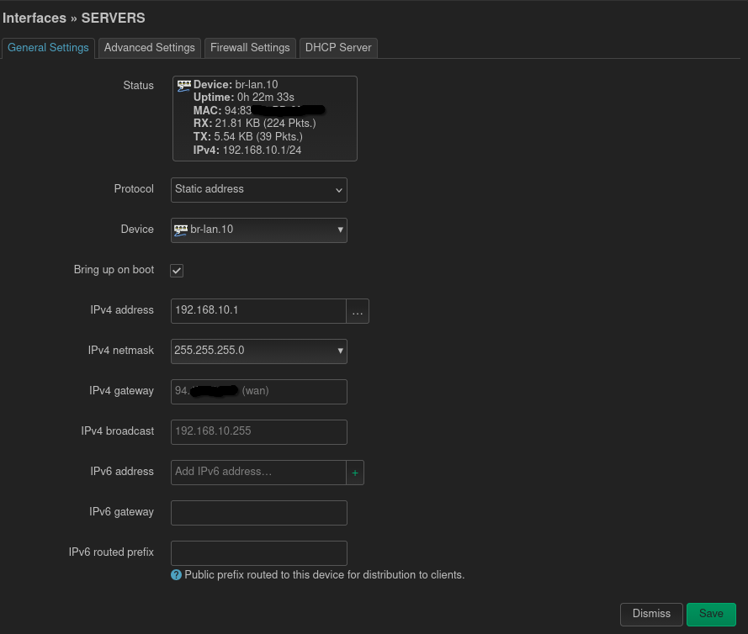Expand the Device selector showing br-lan.10
Viewport: 748px width, 634px height.
tap(259, 230)
